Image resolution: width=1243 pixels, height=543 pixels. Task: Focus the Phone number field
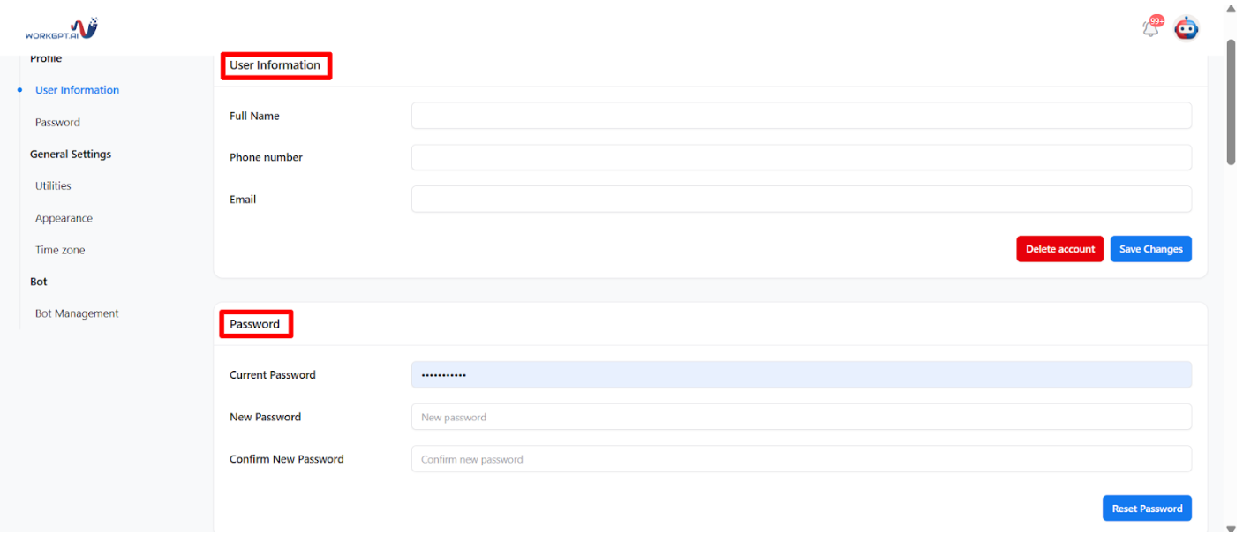801,157
